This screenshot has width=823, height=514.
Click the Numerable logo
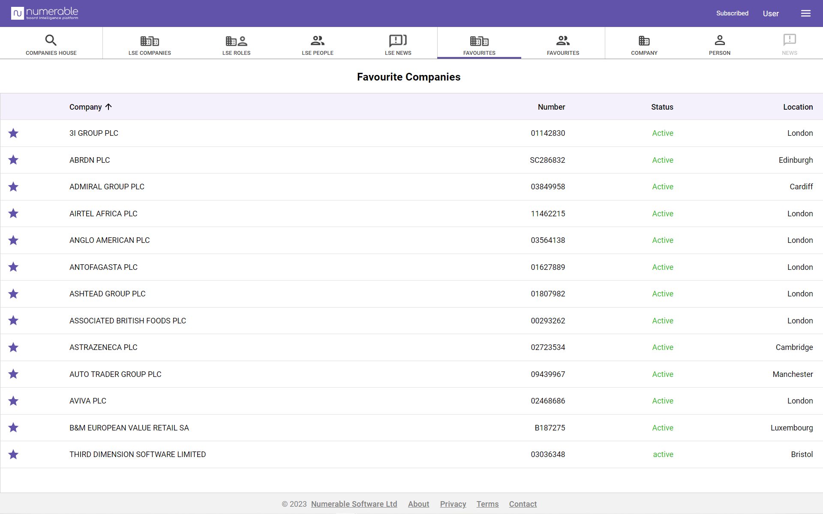click(45, 13)
